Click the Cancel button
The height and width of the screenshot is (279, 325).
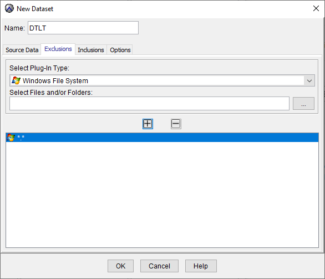(159, 266)
